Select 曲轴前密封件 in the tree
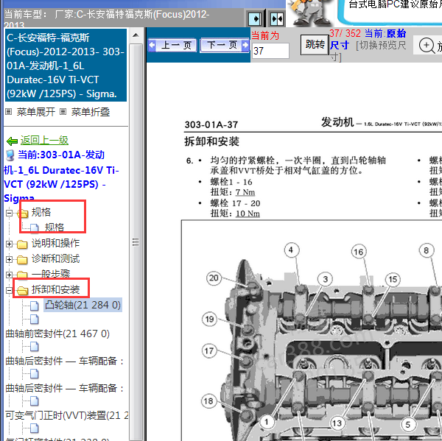Viewport: 442px width, 441px height. coord(57,334)
